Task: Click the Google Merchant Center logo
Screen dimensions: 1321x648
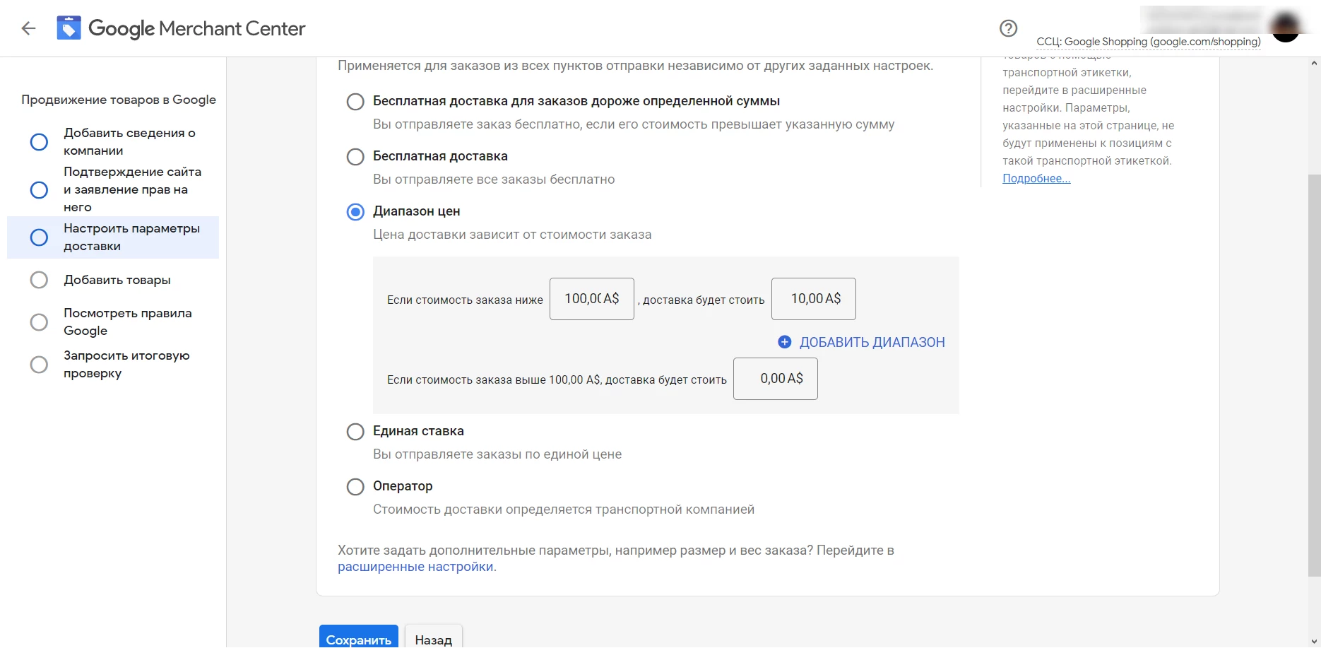Action: (x=181, y=28)
